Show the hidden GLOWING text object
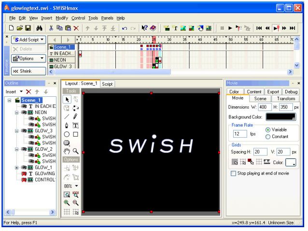The height and width of the screenshot is (231, 308). pyautogui.click(x=24, y=174)
